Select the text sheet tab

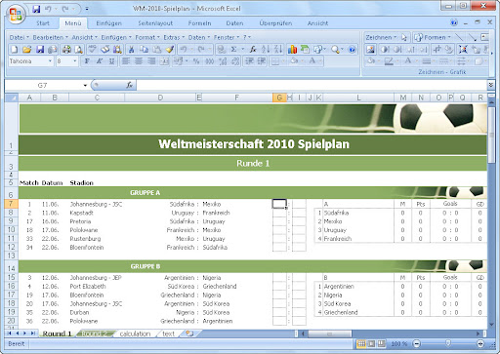(168, 334)
